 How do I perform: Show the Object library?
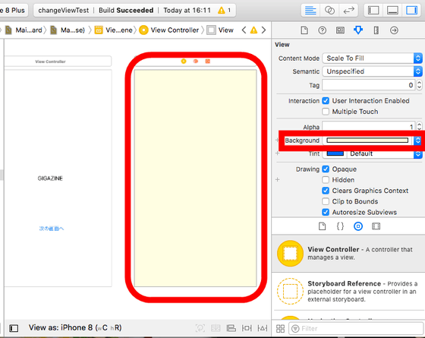[358, 226]
